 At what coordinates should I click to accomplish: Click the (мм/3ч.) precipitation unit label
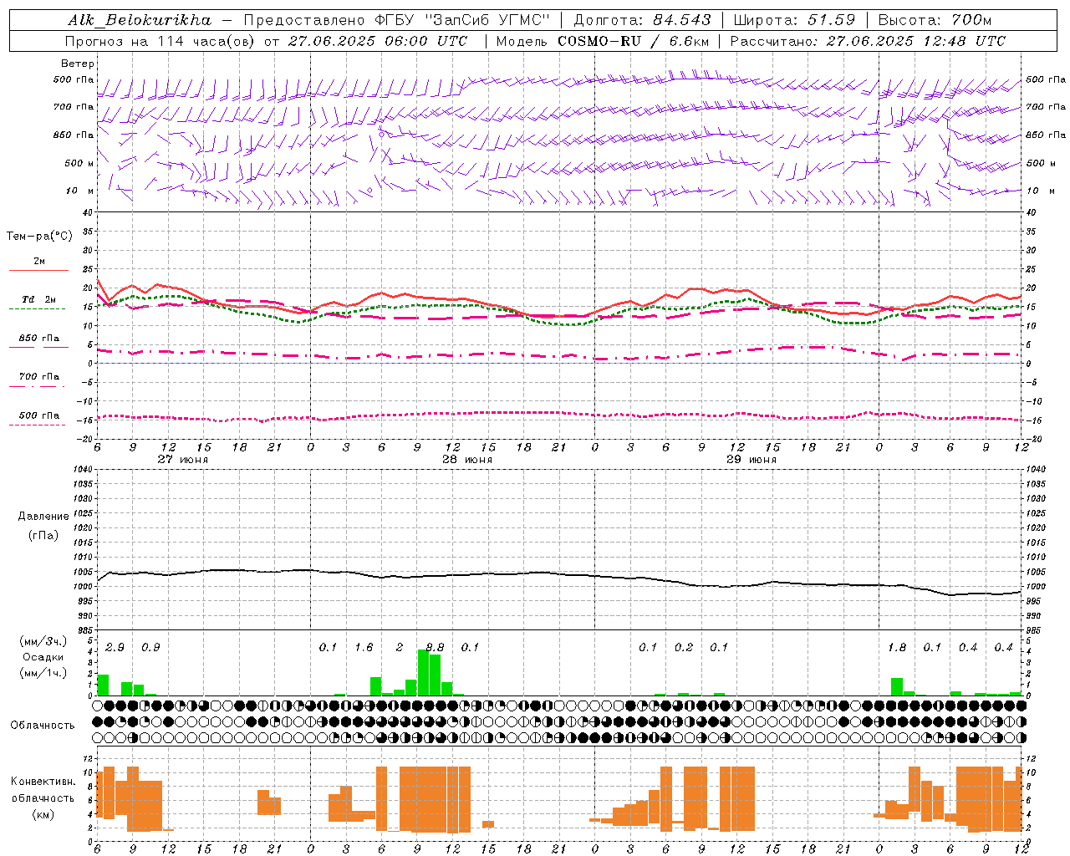coord(43,642)
